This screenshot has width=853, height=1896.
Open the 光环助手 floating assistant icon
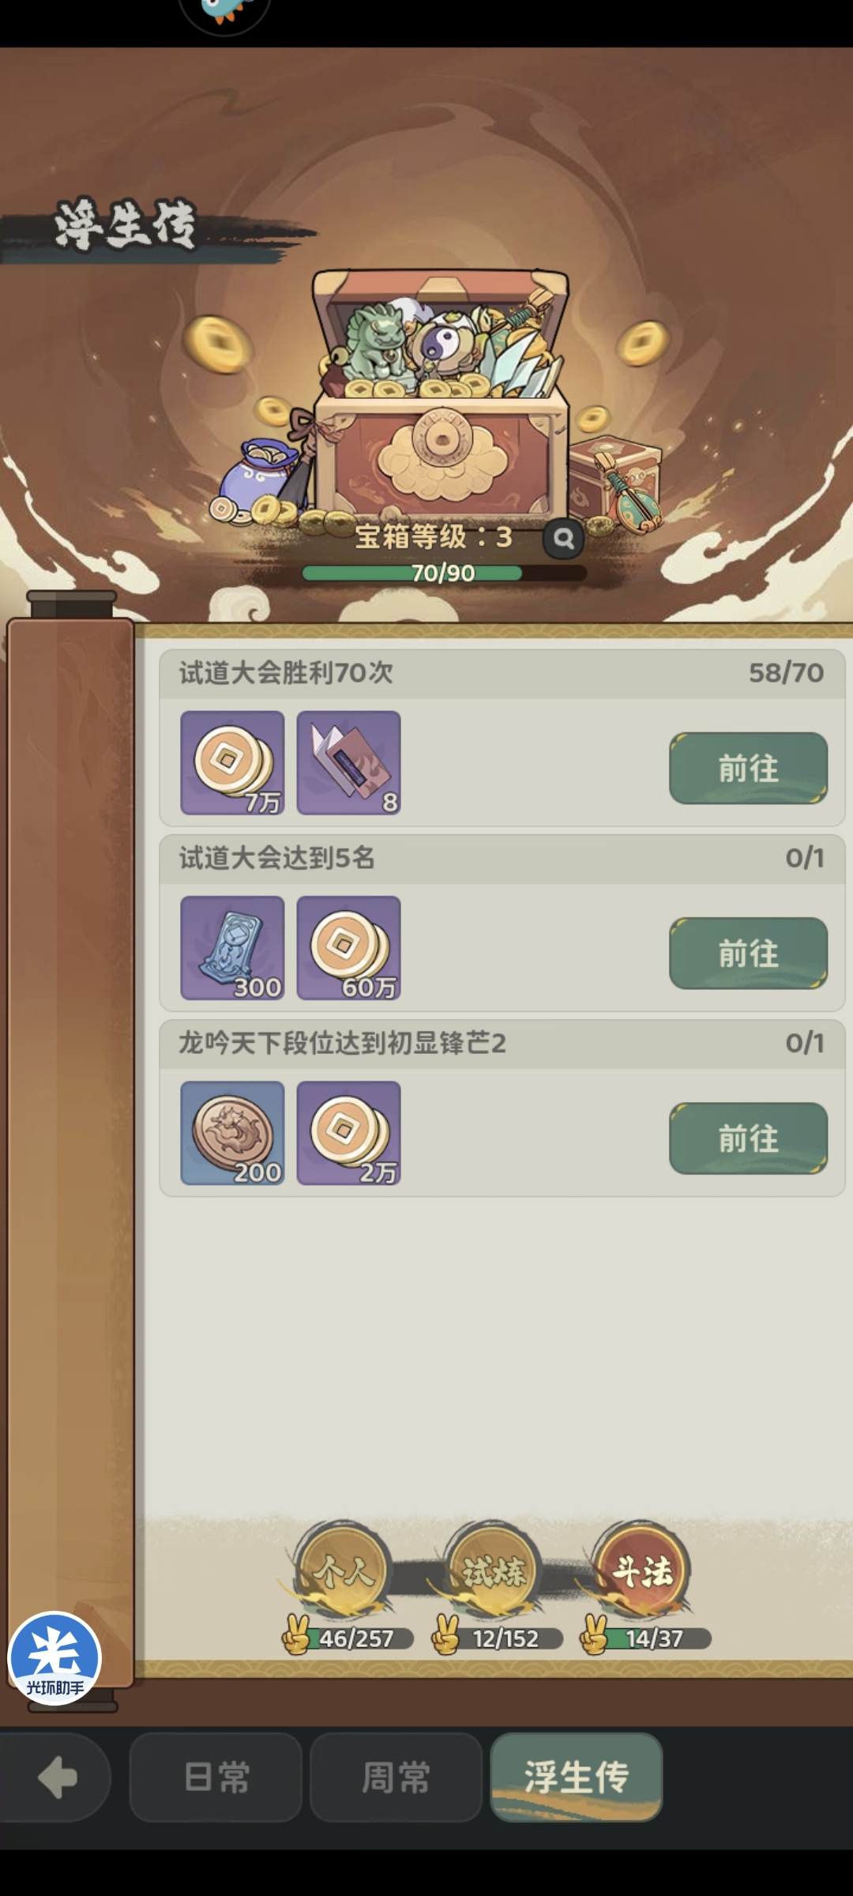coord(54,1658)
